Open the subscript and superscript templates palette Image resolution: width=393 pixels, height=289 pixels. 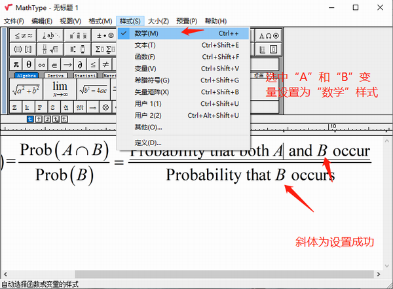(x=78, y=49)
